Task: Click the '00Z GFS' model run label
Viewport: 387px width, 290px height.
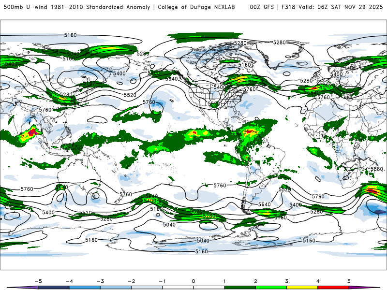Action: 262,7
